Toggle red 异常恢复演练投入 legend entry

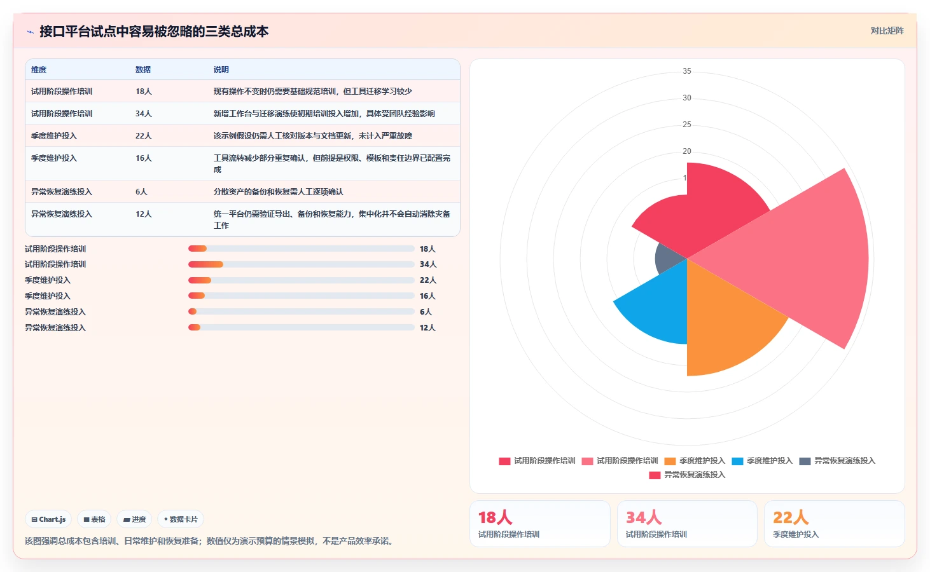point(687,475)
